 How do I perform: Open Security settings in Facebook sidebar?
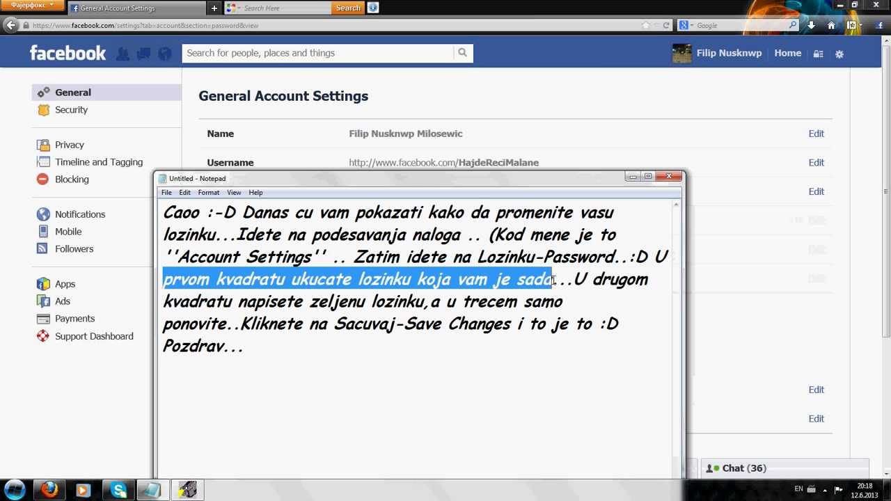(x=71, y=110)
